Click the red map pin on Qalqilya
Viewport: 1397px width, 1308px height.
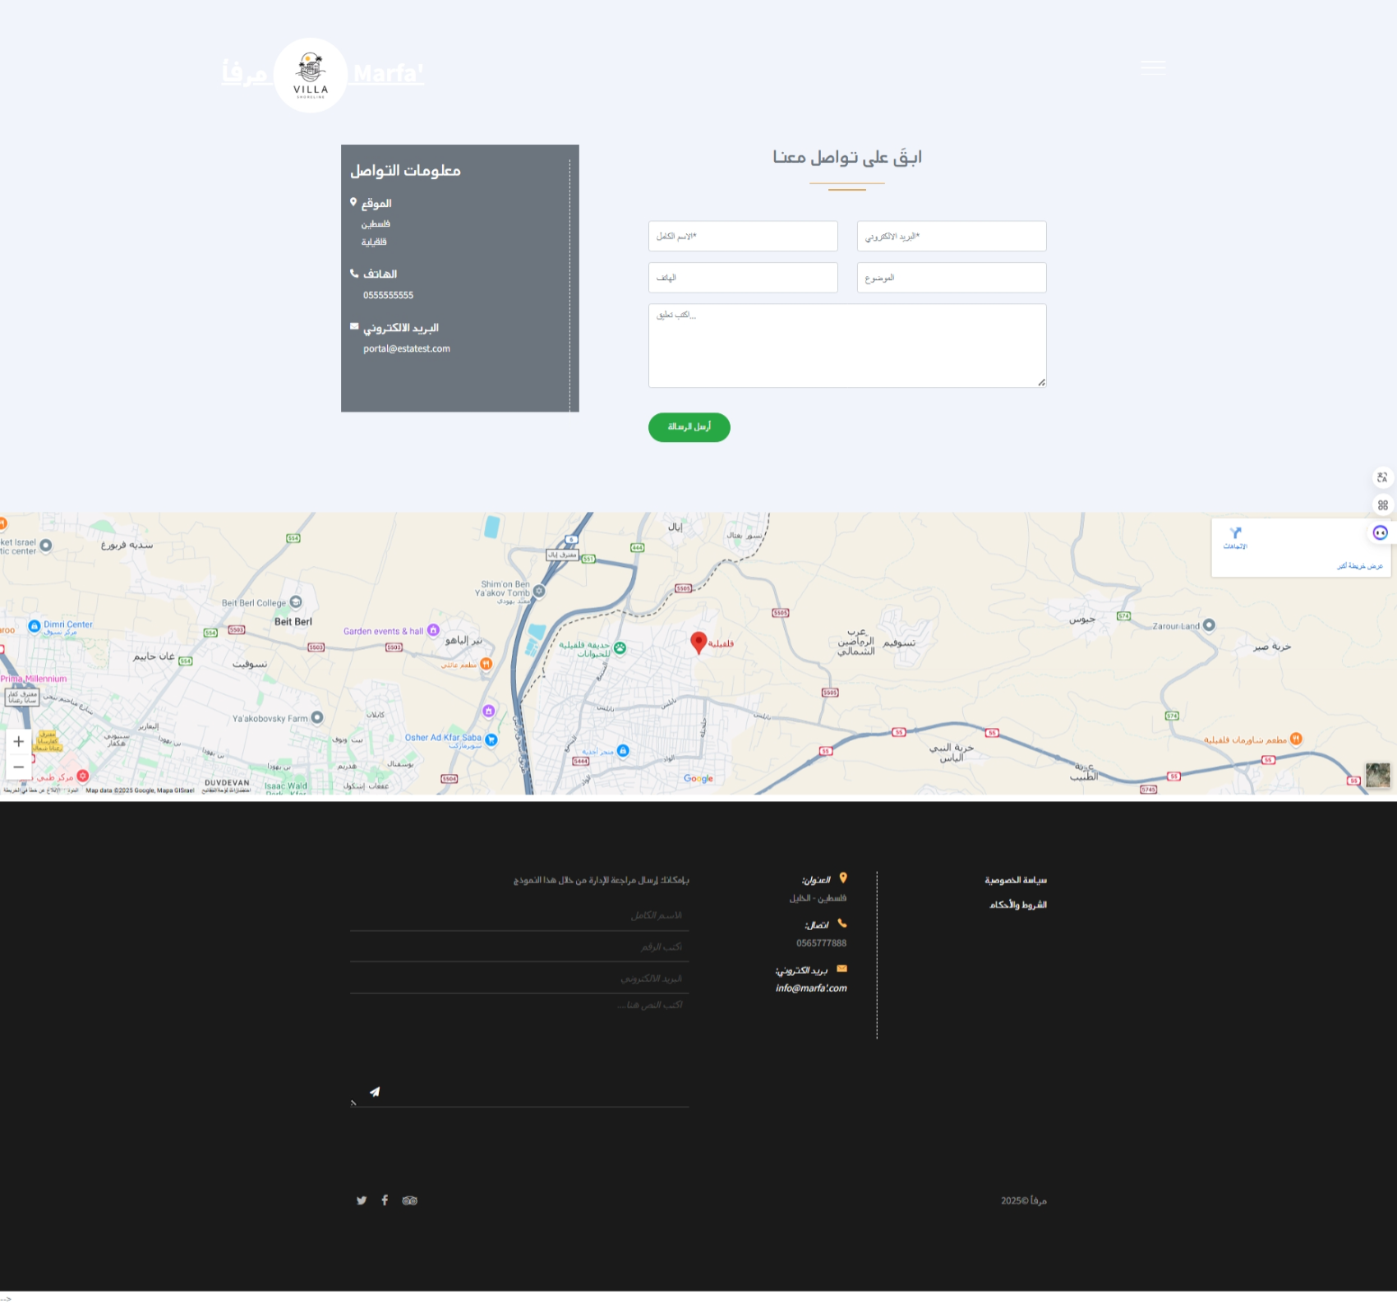698,642
